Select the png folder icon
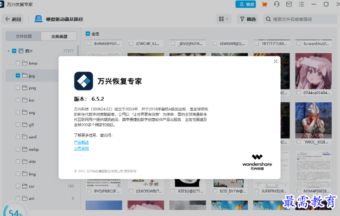This screenshot has height=216, width=340. click(x=25, y=88)
